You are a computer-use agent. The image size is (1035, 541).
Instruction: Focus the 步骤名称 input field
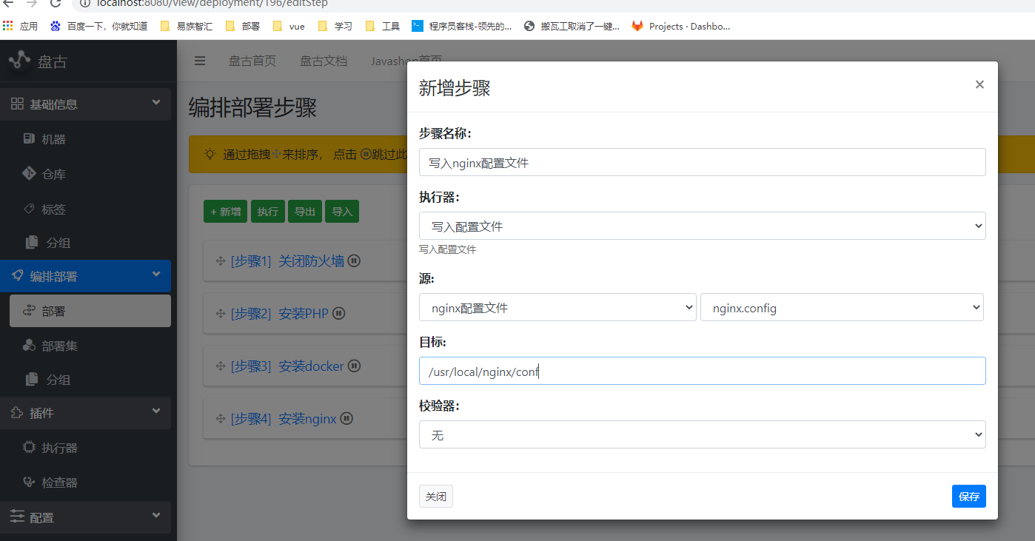tap(702, 162)
